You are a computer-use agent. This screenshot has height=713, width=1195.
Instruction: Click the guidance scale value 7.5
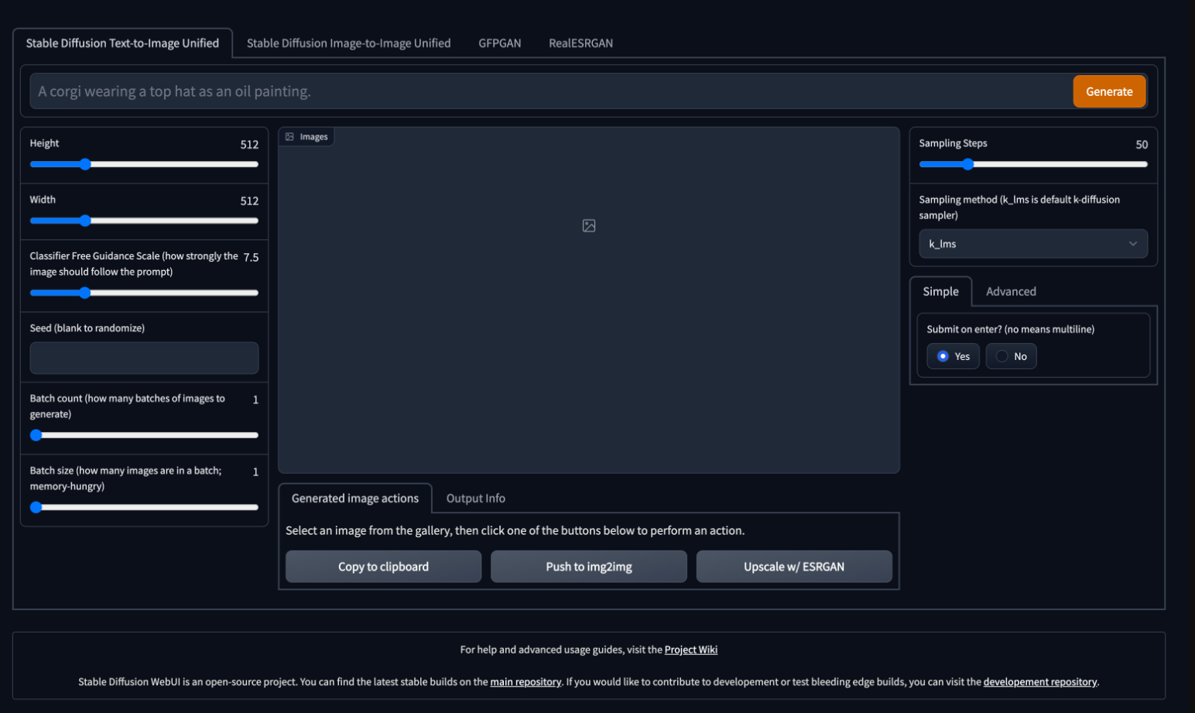coord(251,258)
